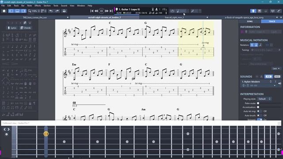This screenshot has height=159, width=283.
Task: Mute the Nylon Modern sound speaker
Action: (279, 83)
